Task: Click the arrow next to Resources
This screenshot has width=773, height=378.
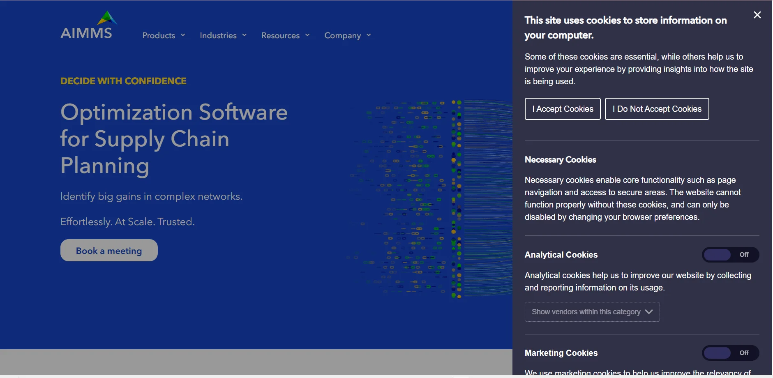Action: 307,35
